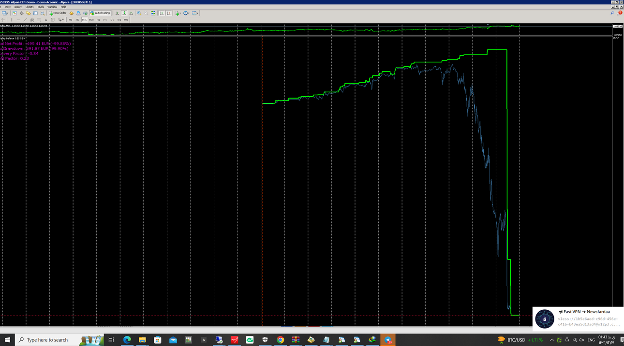Toggle chart shift from right edge

tap(169, 13)
